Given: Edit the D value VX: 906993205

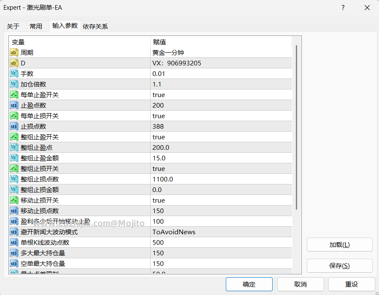Looking at the screenshot, I should [x=221, y=63].
